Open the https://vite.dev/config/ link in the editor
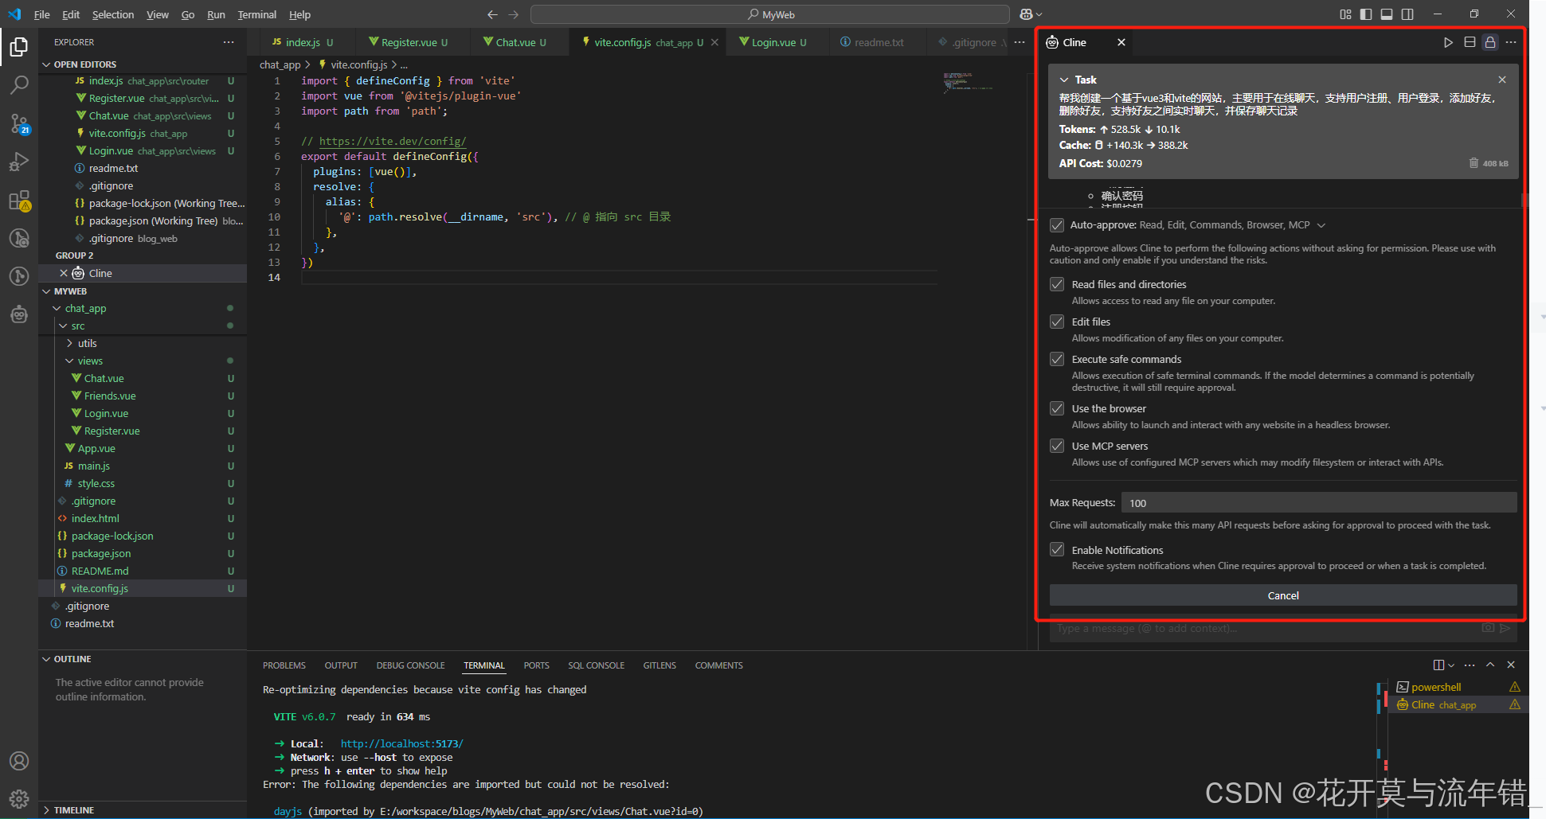 (393, 142)
